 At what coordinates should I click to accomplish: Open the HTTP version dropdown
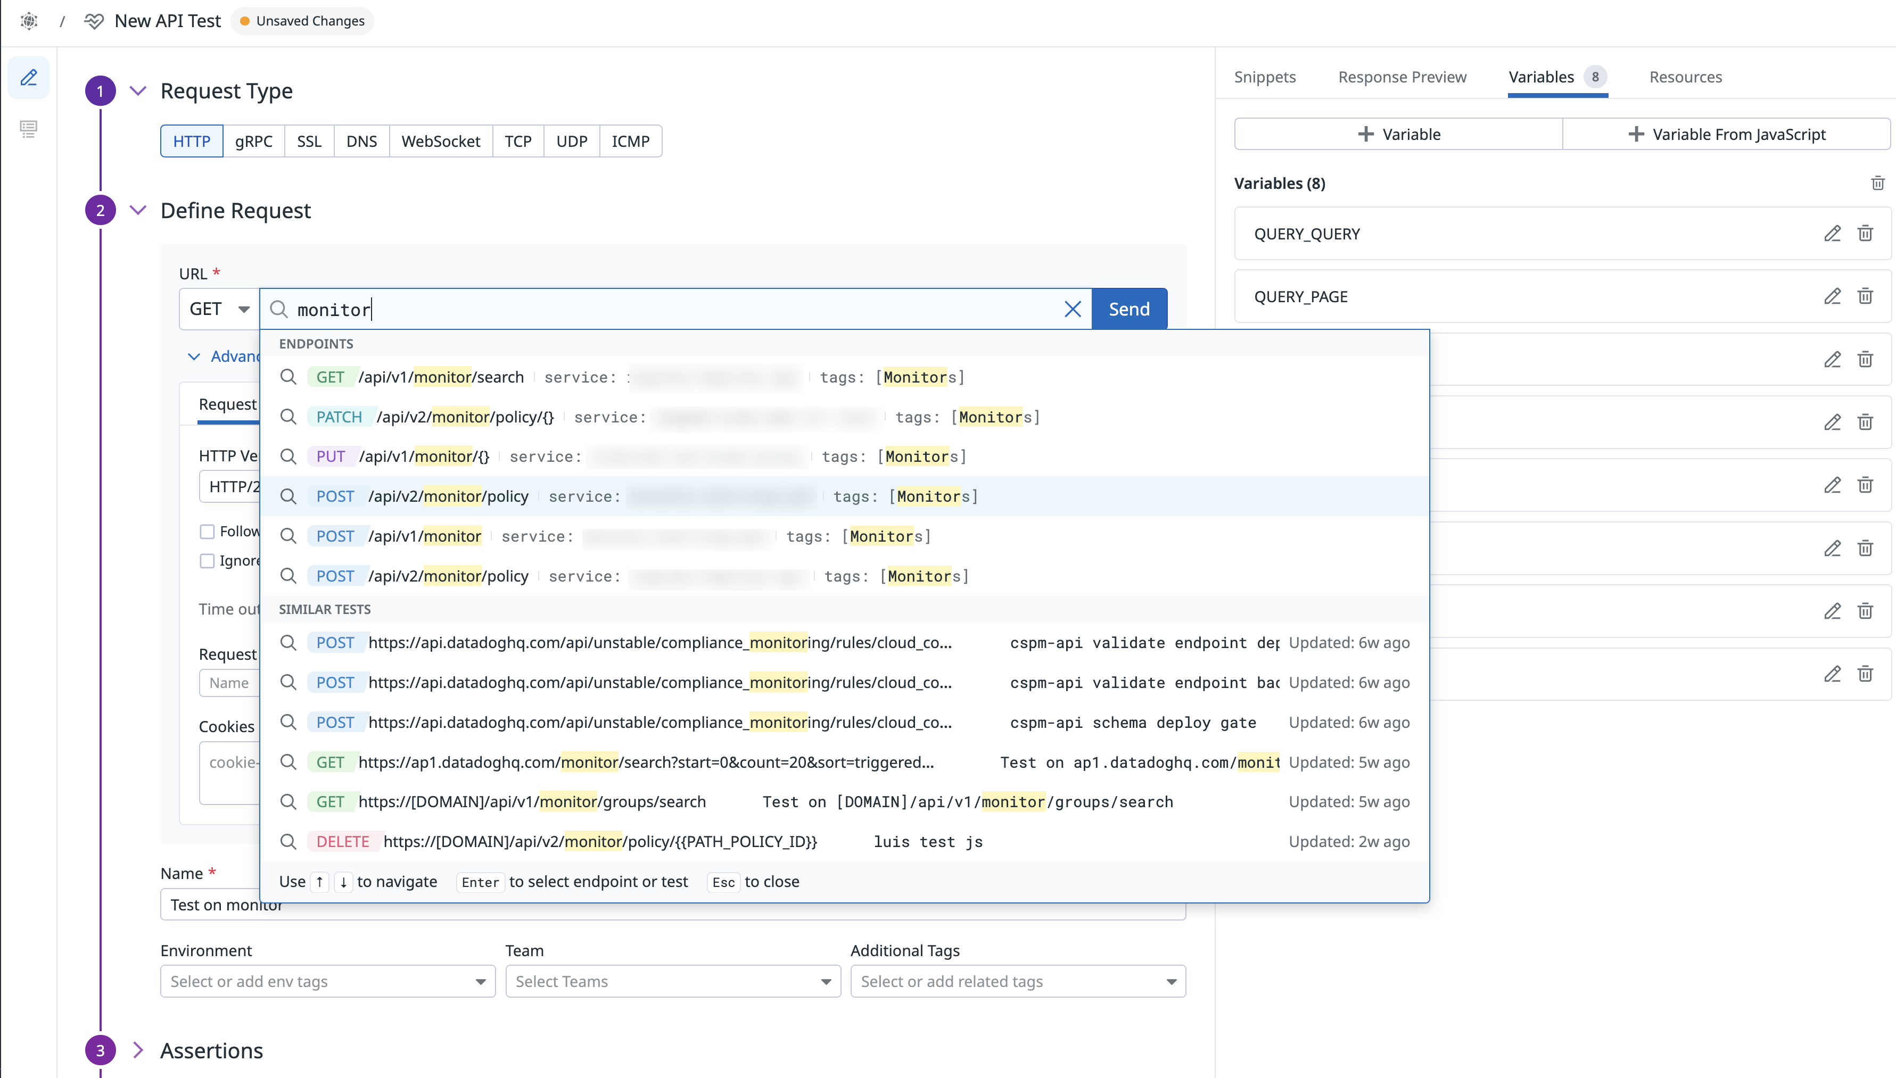(229, 486)
